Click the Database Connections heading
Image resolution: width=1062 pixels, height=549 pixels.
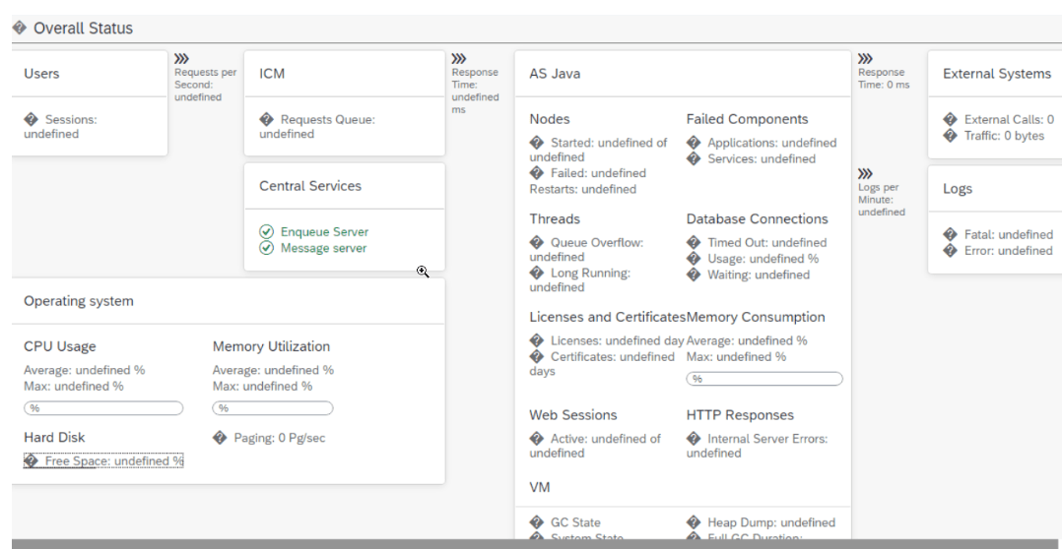[x=758, y=219]
